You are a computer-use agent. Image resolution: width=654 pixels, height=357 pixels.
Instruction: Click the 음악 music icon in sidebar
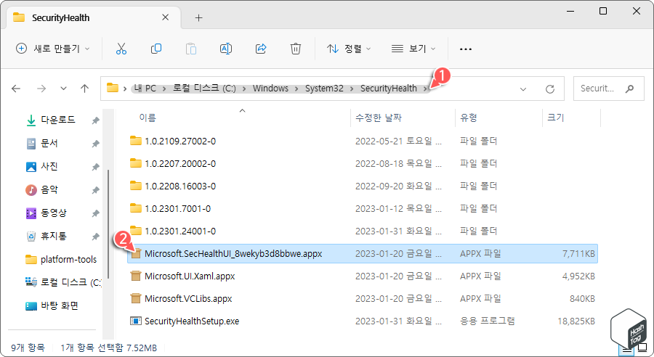[31, 190]
